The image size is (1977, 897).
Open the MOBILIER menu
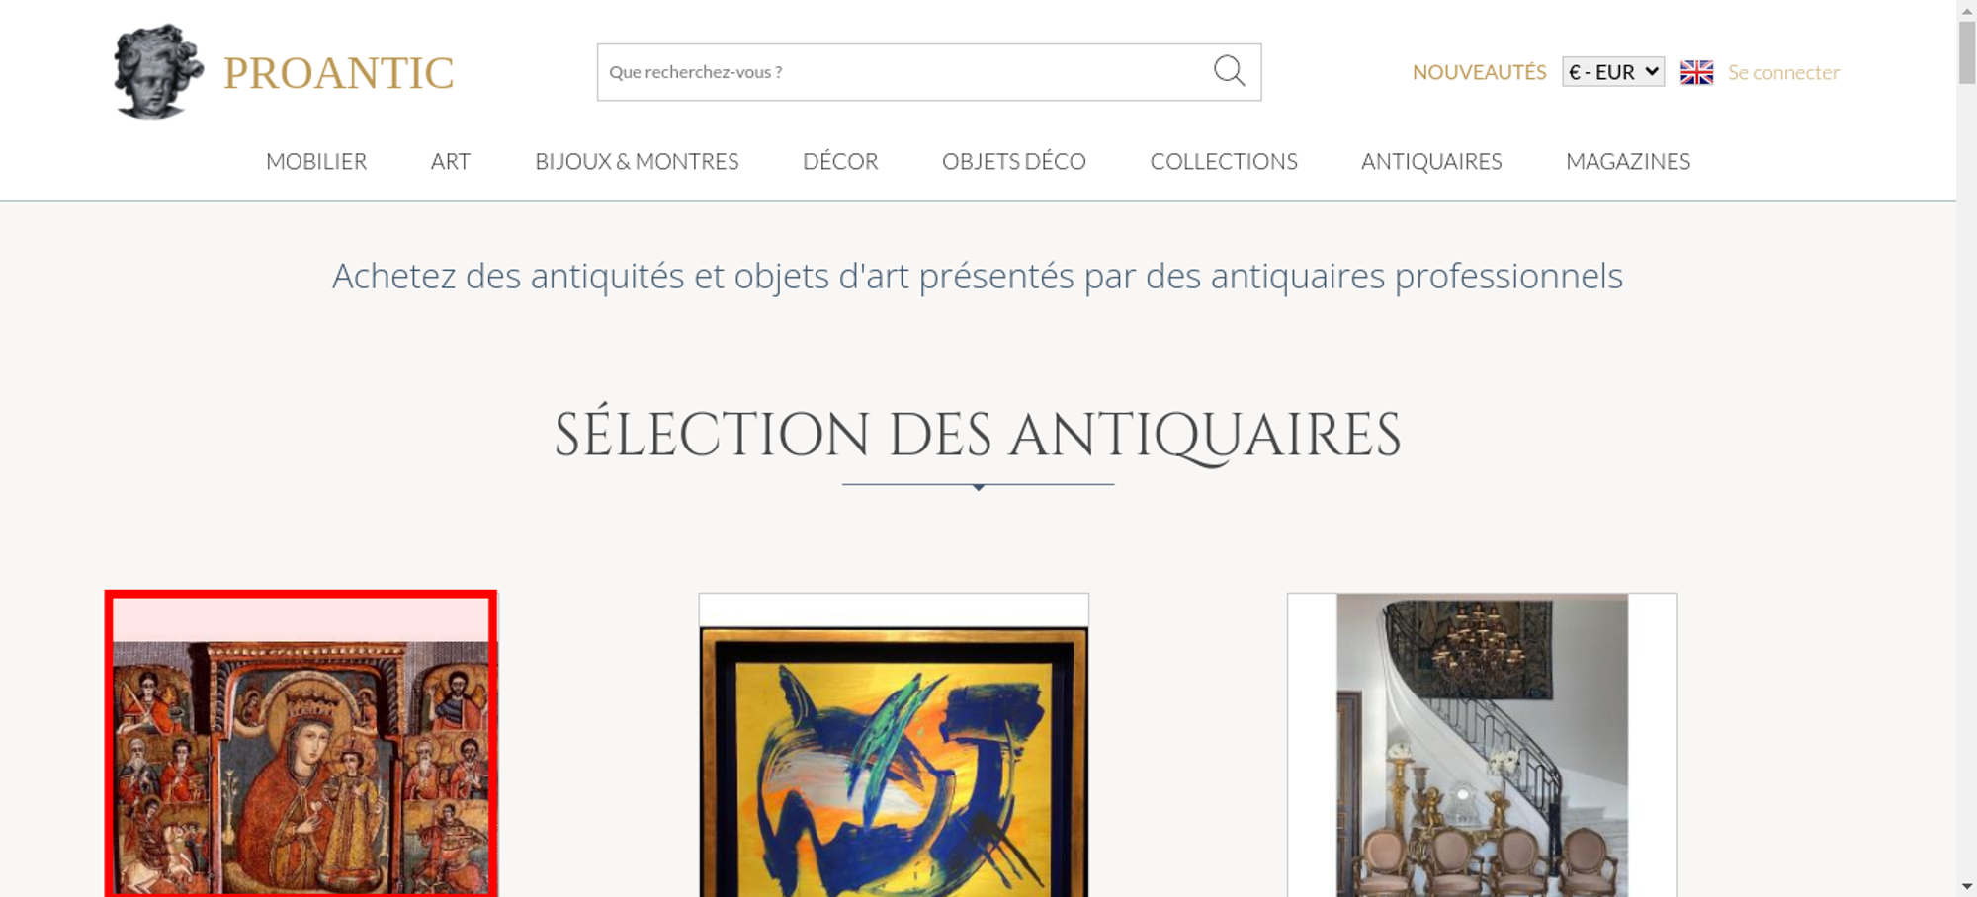pos(316,161)
